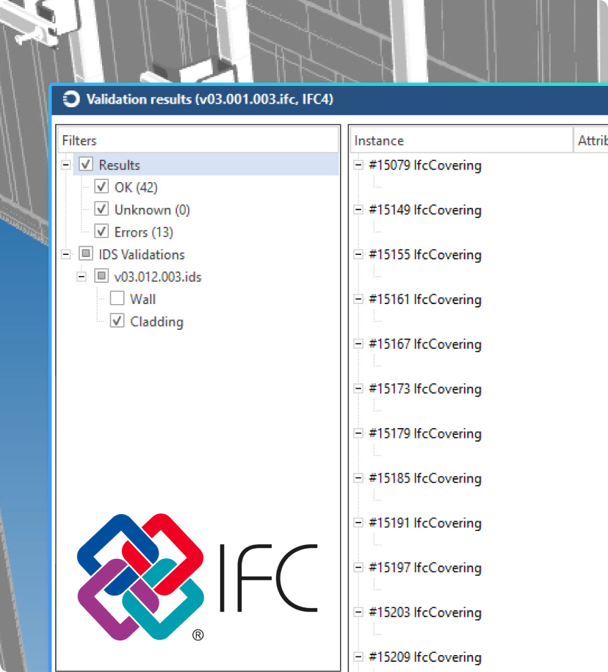This screenshot has width=608, height=672.
Task: Toggle the v03.012.003.ids checkbox
Action: coord(102,277)
